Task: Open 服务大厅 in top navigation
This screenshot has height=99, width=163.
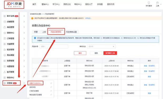Action: click(x=89, y=4)
